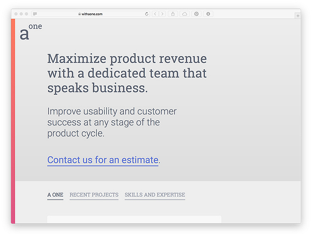Follow the "Contact us for an estimate" link

(103, 160)
